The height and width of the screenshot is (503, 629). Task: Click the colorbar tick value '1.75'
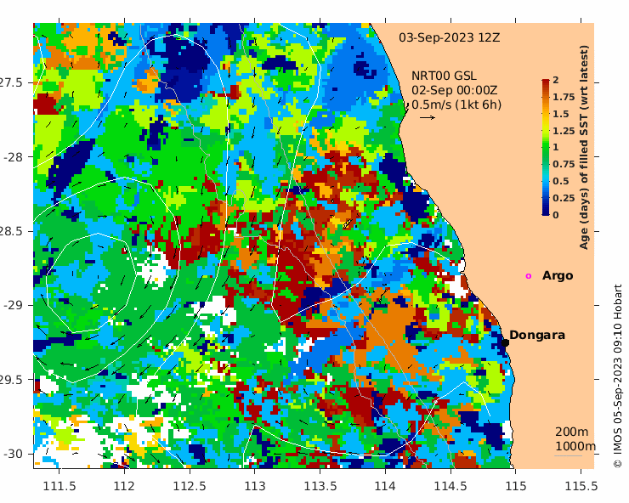[x=564, y=97]
